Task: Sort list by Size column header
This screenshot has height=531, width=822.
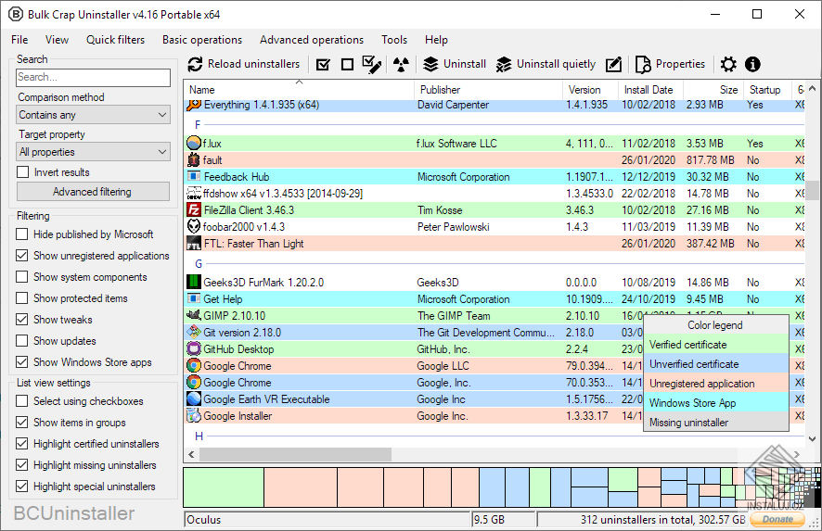Action: pyautogui.click(x=713, y=90)
